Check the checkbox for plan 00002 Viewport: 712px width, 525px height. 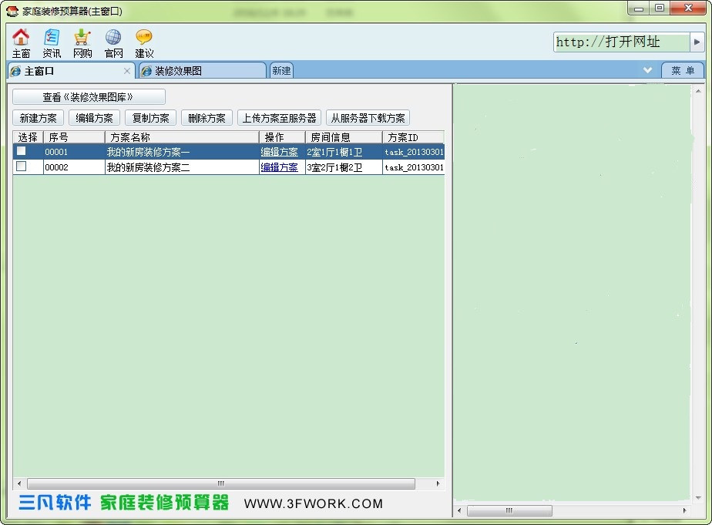pyautogui.click(x=20, y=167)
